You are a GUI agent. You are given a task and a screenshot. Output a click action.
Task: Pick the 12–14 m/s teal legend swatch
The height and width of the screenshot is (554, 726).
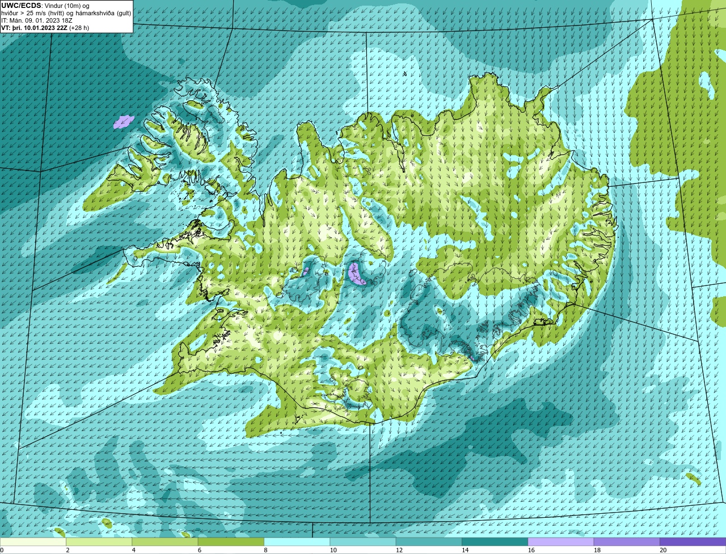(429, 542)
